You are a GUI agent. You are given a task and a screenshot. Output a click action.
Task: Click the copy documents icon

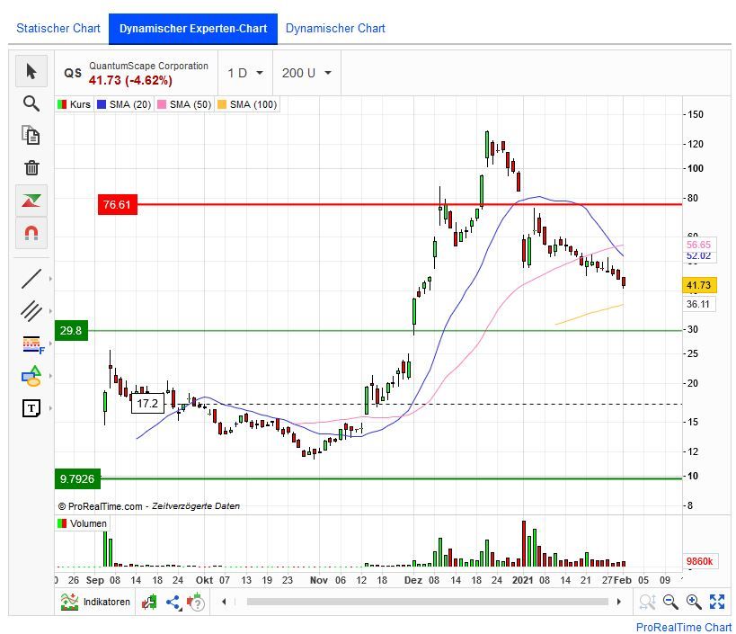[31, 135]
